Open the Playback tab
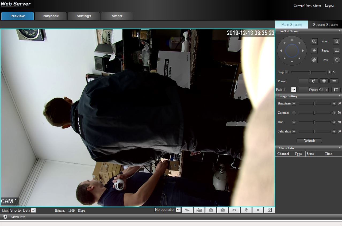This screenshot has width=342, height=226. tap(51, 16)
